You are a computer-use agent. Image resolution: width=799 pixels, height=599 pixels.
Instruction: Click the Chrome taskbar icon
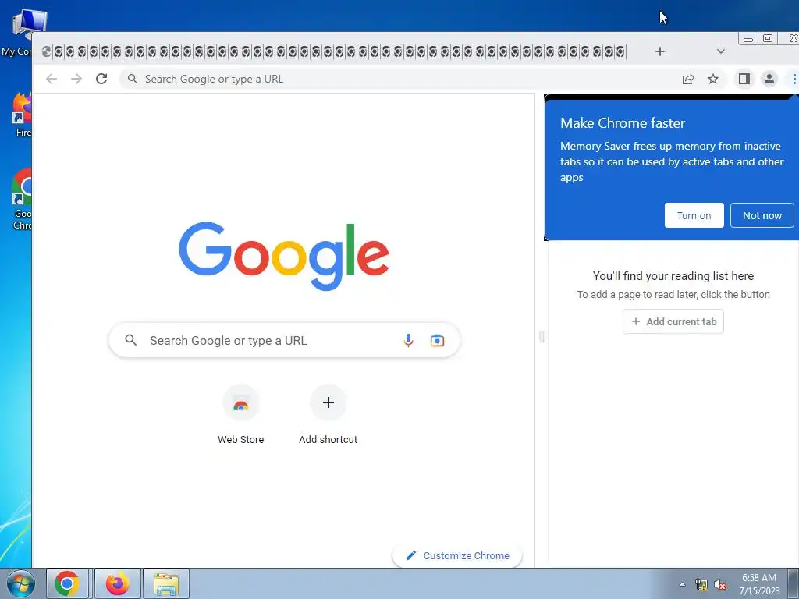(x=67, y=583)
